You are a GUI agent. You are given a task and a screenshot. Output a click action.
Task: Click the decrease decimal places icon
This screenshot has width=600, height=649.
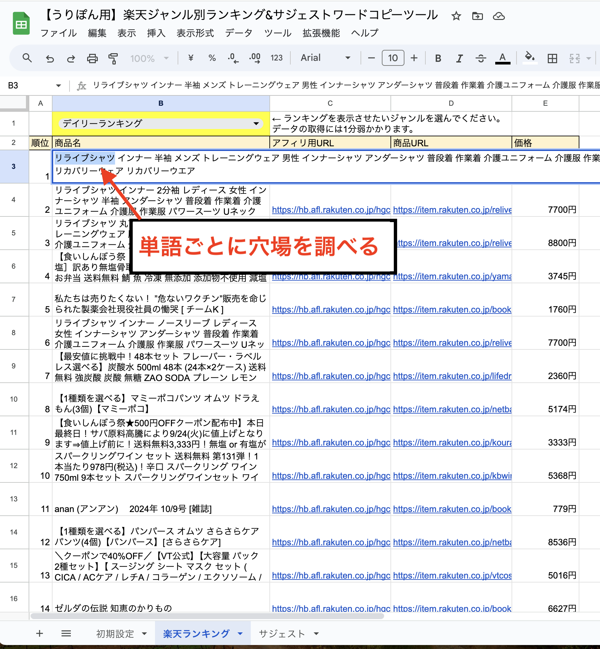(233, 58)
